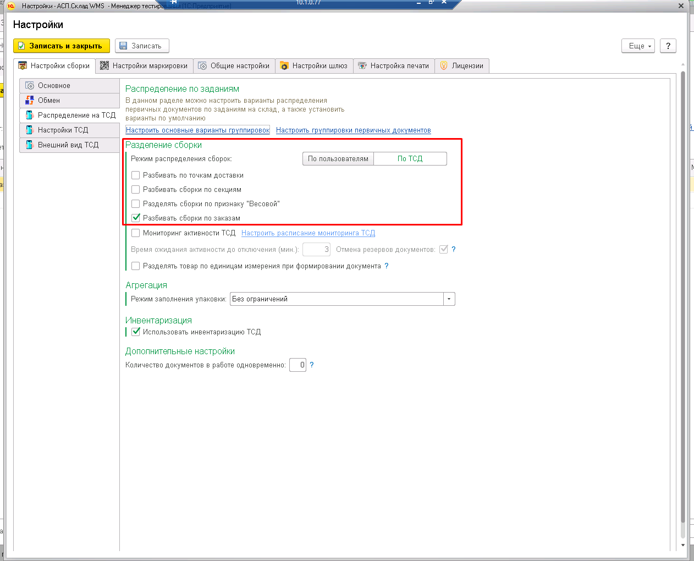694x561 pixels.
Task: Click the Записать button
Action: [142, 46]
